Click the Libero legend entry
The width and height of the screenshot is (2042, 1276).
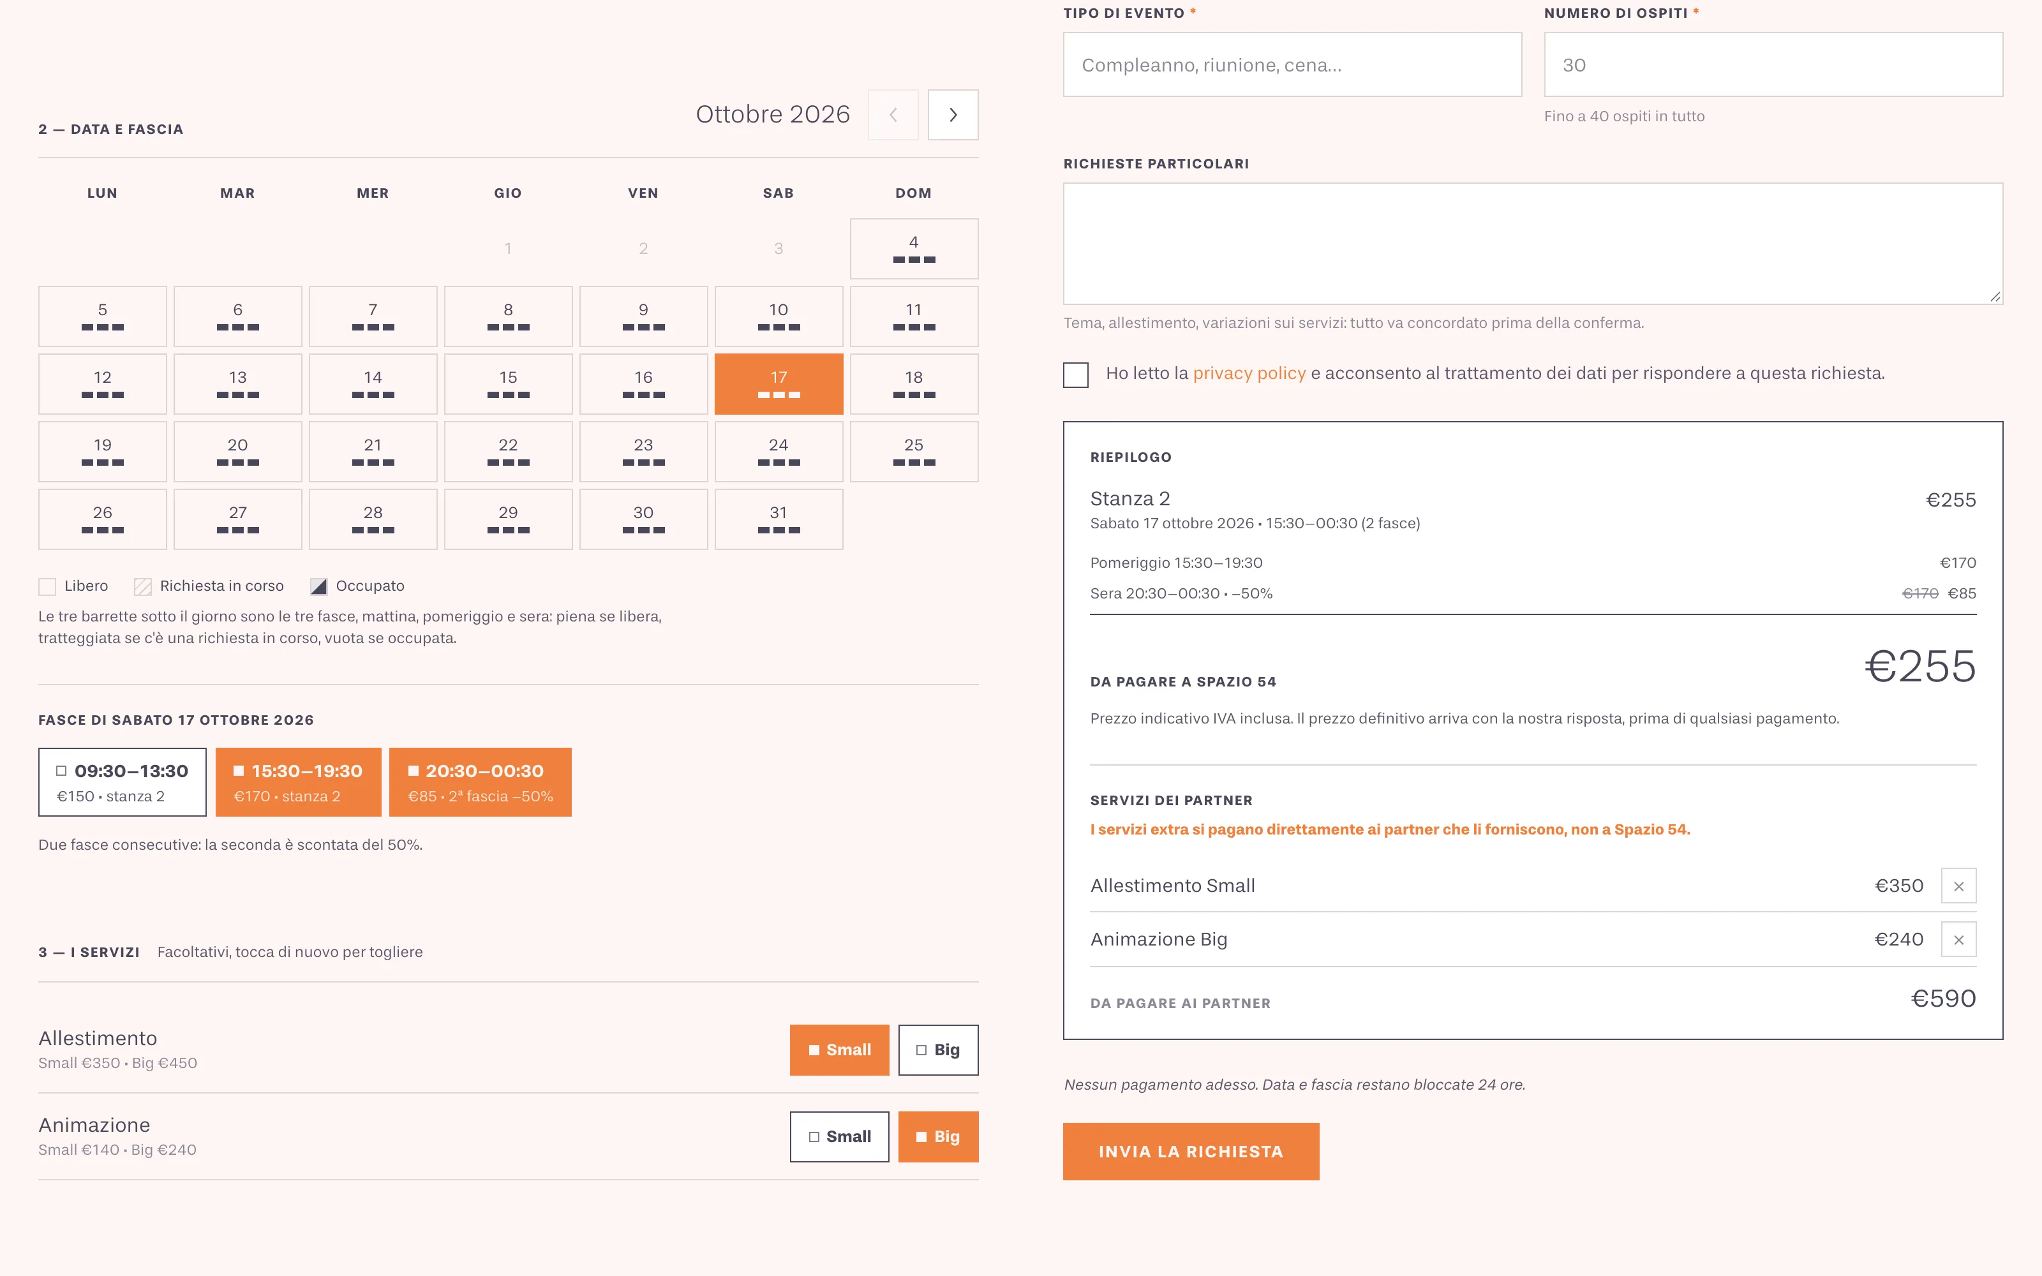pos(73,586)
